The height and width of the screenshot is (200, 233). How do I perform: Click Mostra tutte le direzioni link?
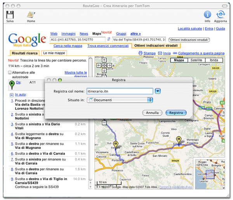tap(76, 74)
